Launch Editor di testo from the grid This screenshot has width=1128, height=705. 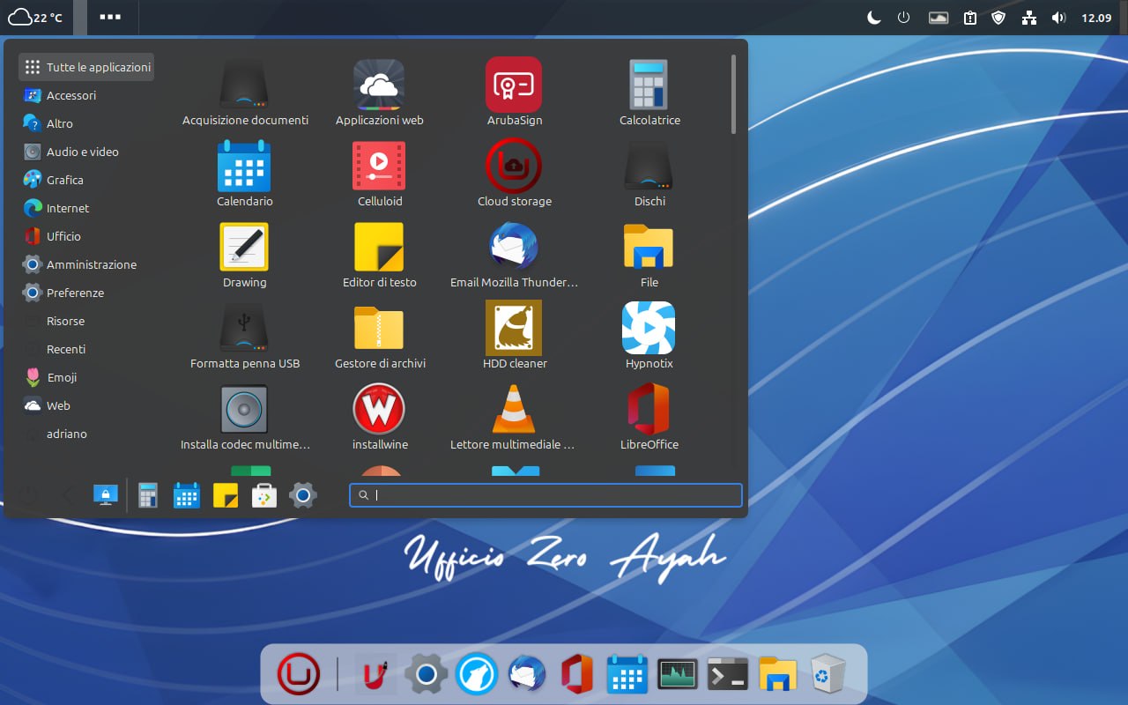(x=379, y=256)
